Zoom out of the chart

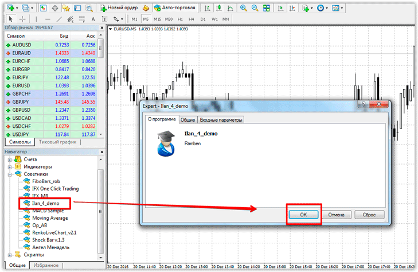[x=254, y=8]
